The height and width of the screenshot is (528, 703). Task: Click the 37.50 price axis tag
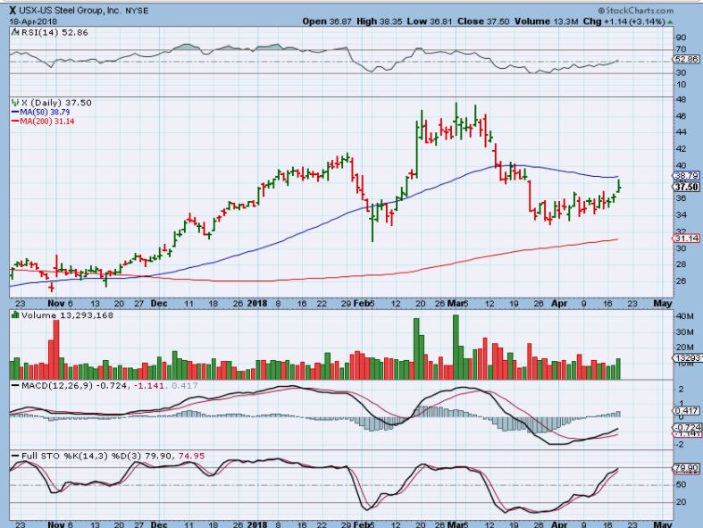click(686, 187)
